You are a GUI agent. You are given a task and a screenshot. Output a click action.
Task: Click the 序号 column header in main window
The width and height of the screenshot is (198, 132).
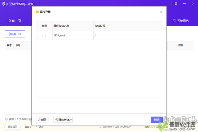tap(18, 45)
